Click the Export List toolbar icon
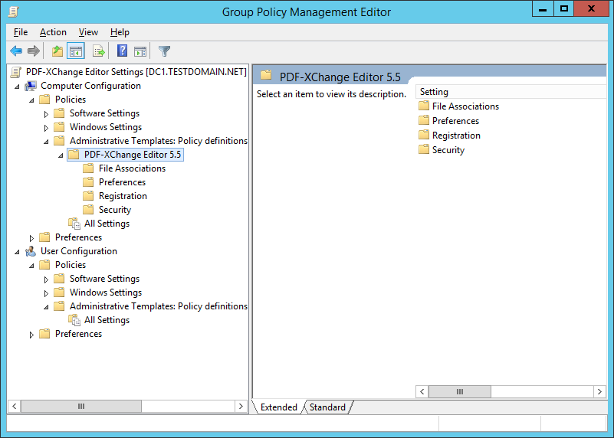 tap(99, 51)
